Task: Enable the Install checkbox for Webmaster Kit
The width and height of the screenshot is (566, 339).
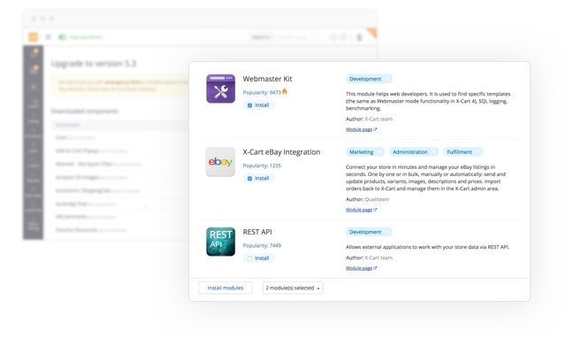Action: (x=249, y=105)
